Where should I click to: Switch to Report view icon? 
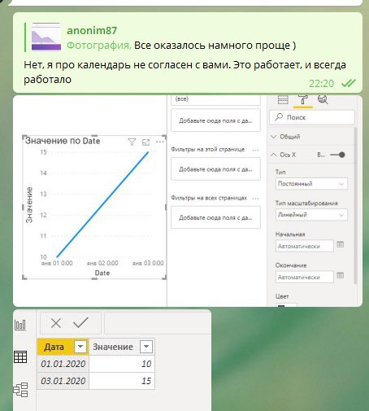[20, 325]
